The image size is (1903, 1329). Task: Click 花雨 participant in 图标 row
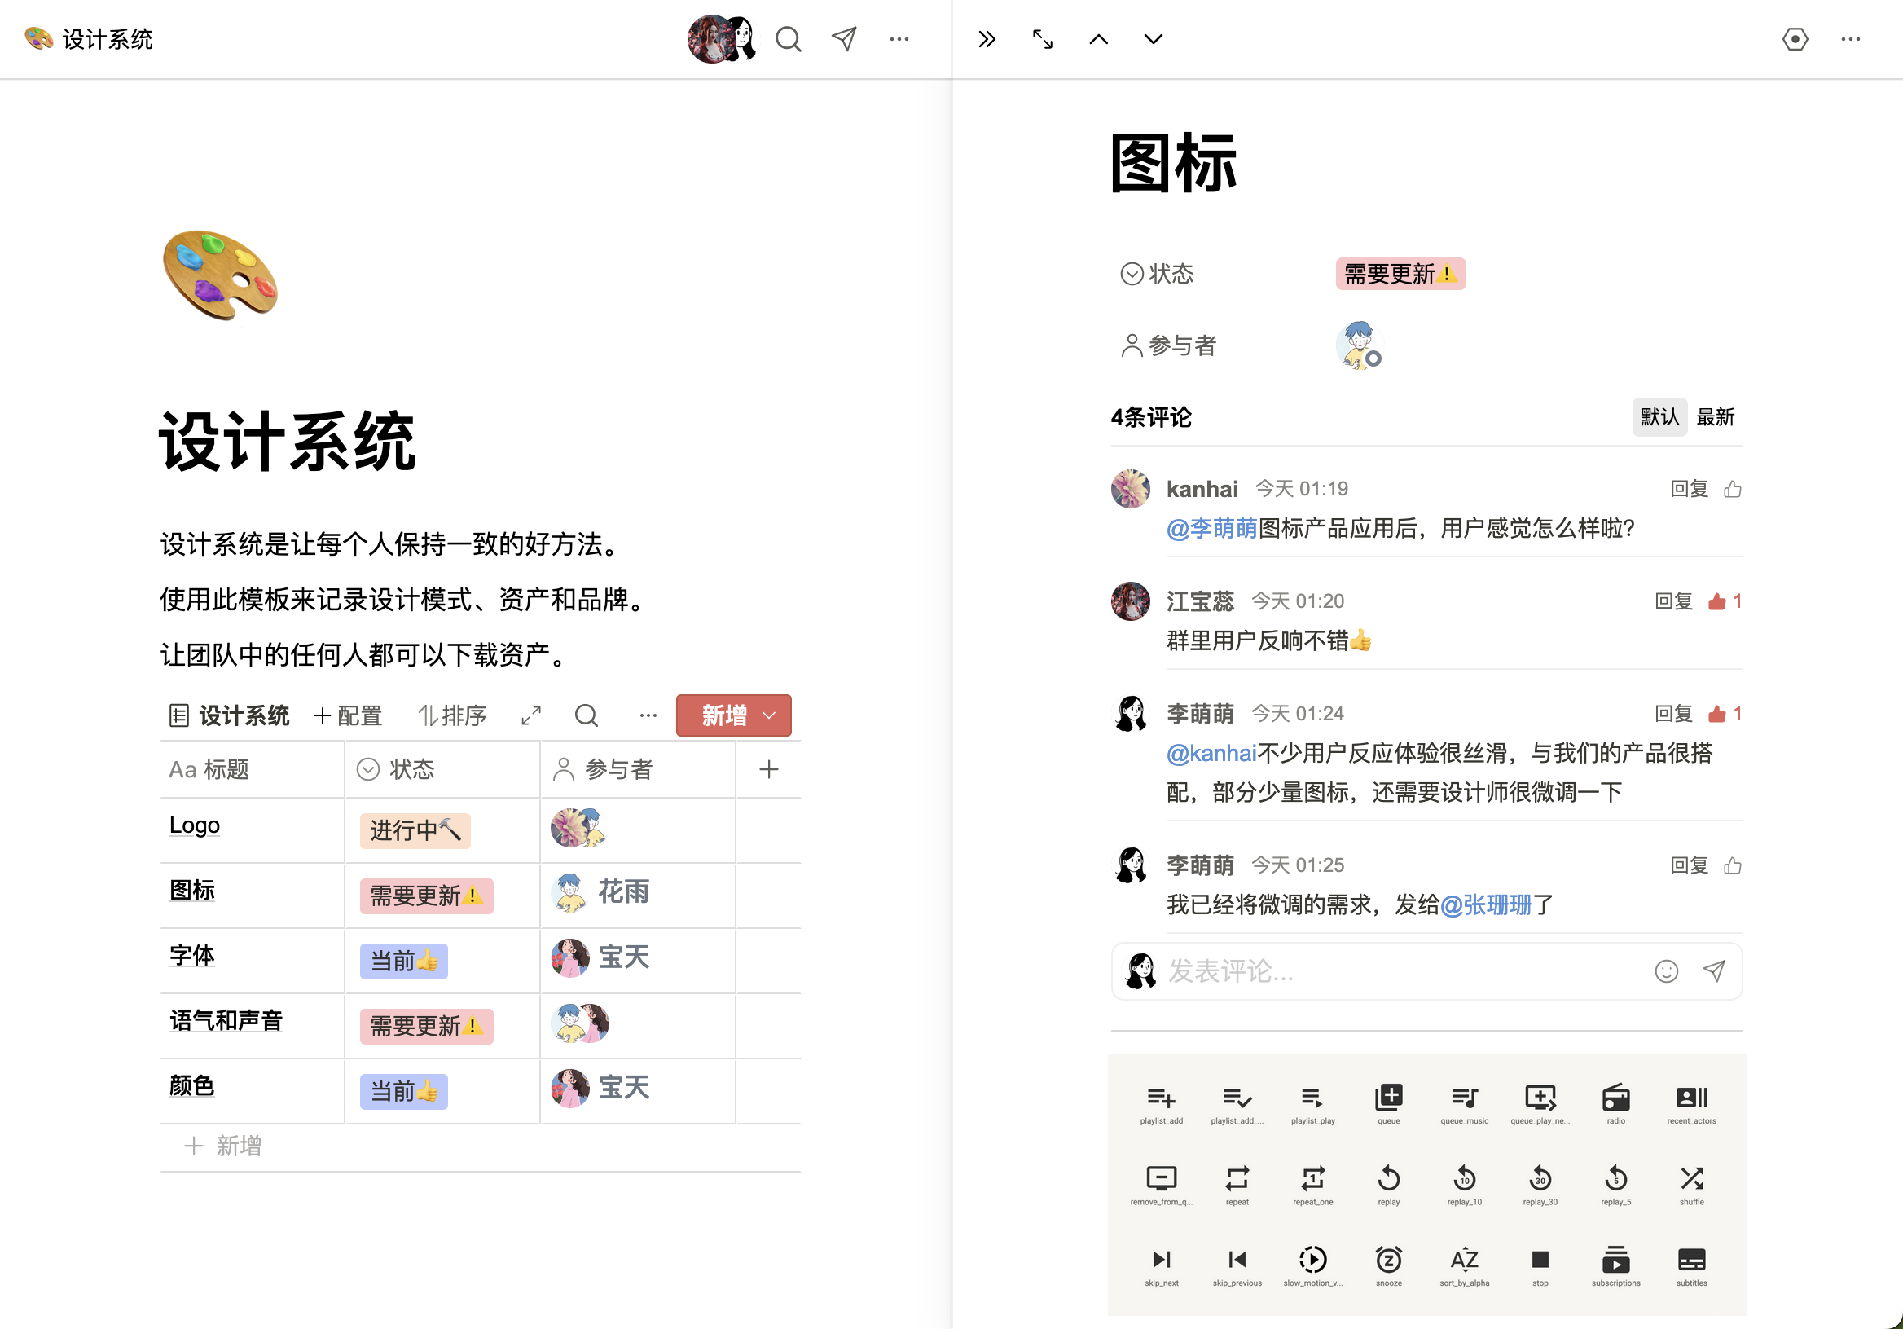click(x=601, y=892)
